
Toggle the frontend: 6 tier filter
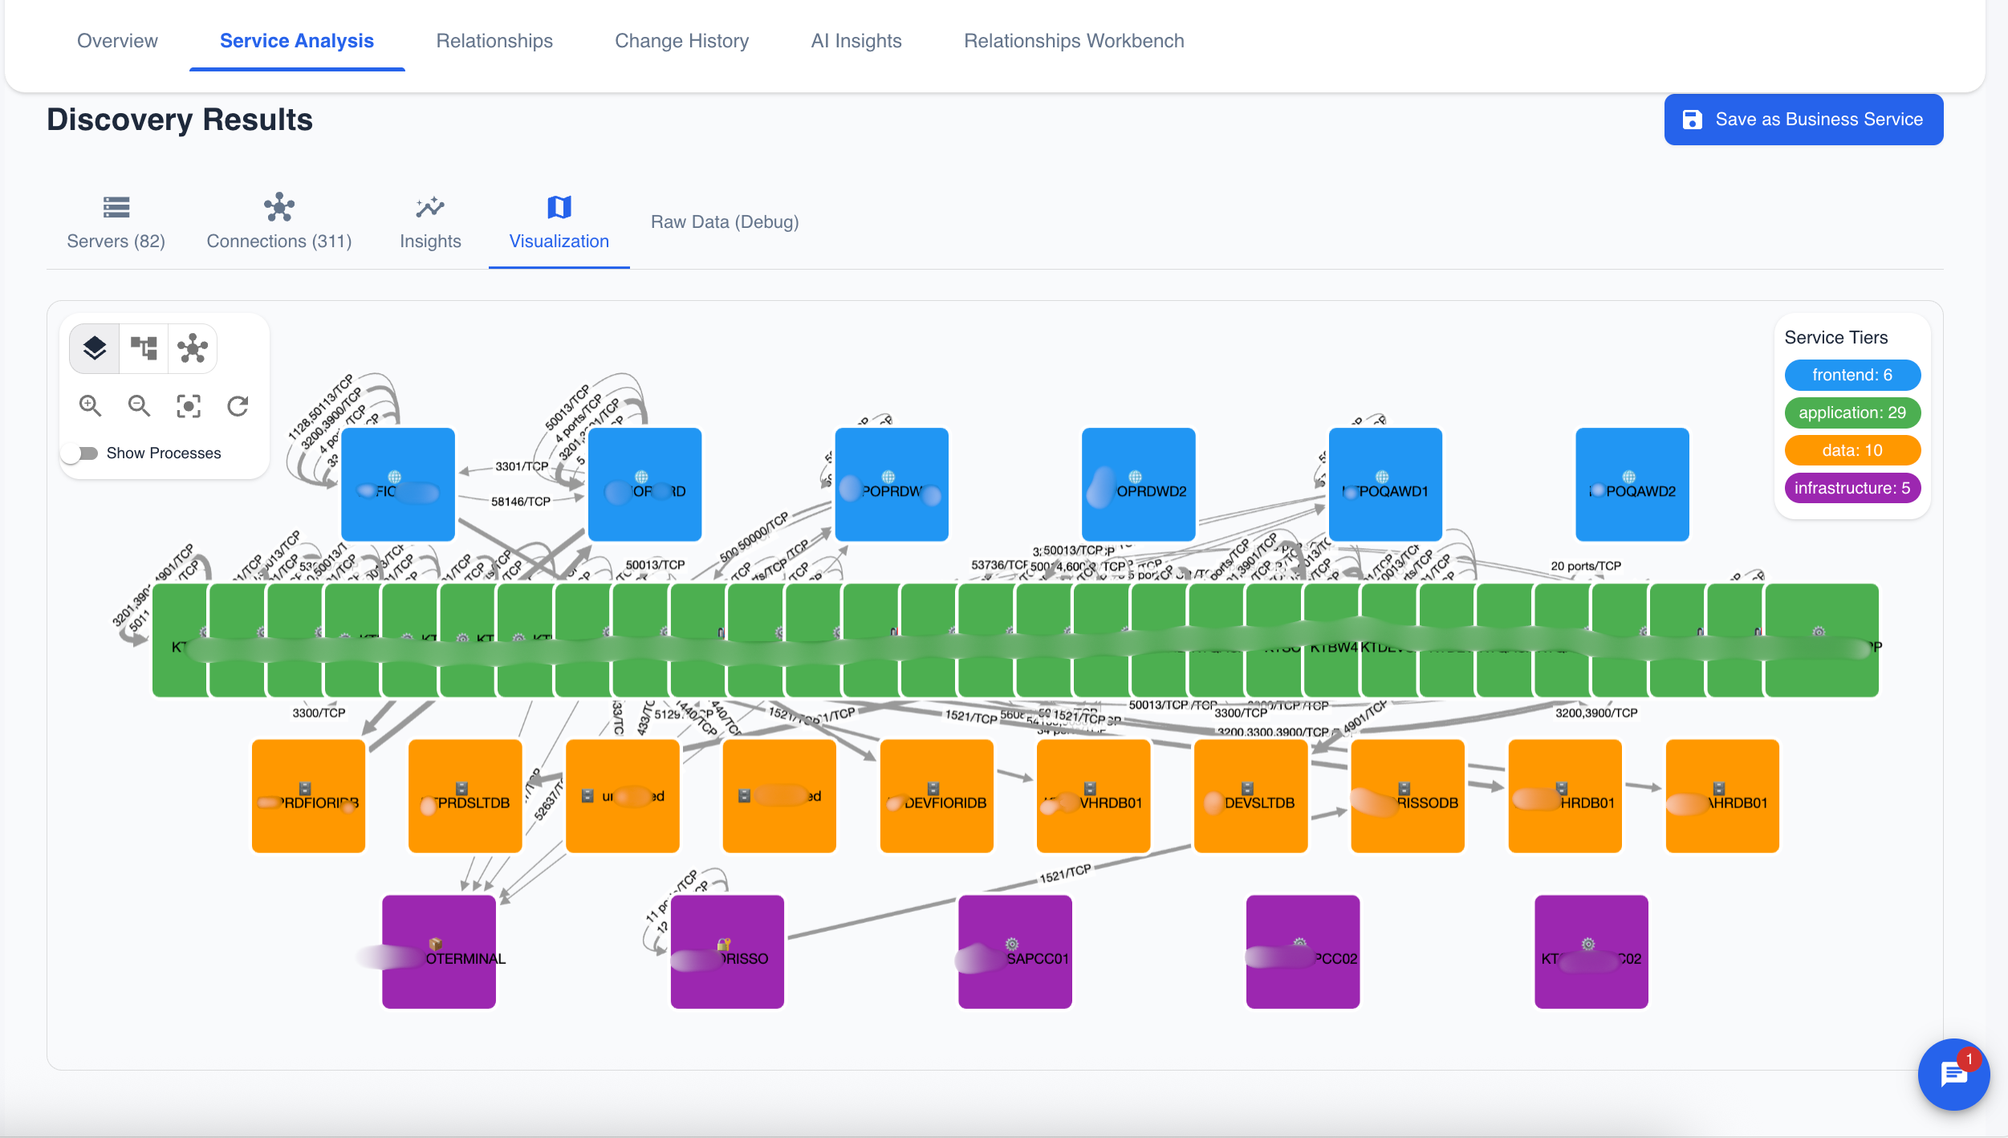coord(1852,375)
